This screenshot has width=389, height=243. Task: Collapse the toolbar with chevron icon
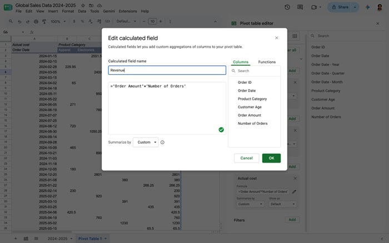coord(215,22)
